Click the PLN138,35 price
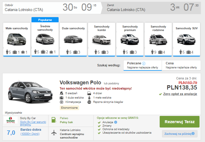 click(182, 88)
